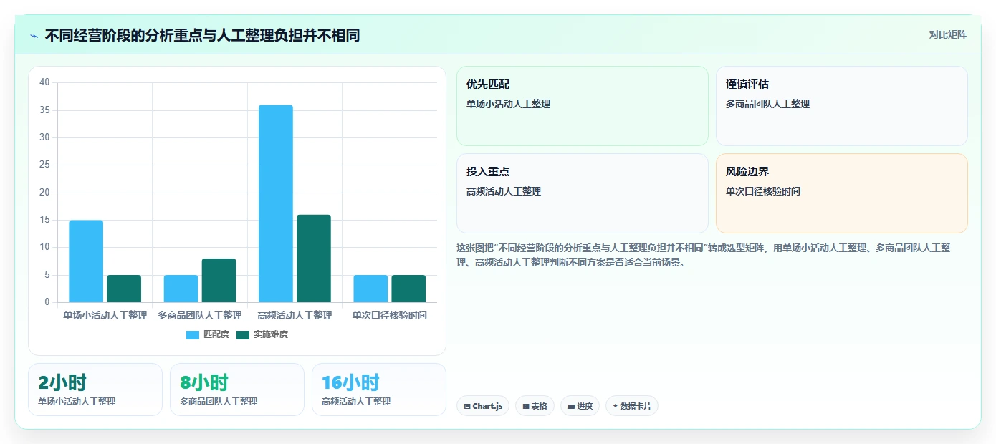The image size is (996, 444).
Task: Click the x-axis label 单次口径核验时间
Action: [390, 315]
